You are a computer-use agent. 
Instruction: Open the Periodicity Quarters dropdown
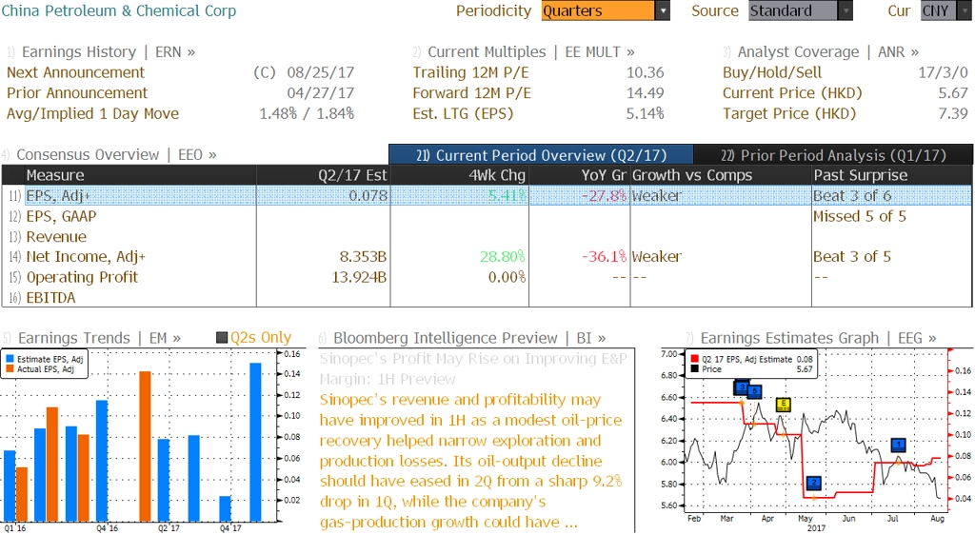(605, 10)
